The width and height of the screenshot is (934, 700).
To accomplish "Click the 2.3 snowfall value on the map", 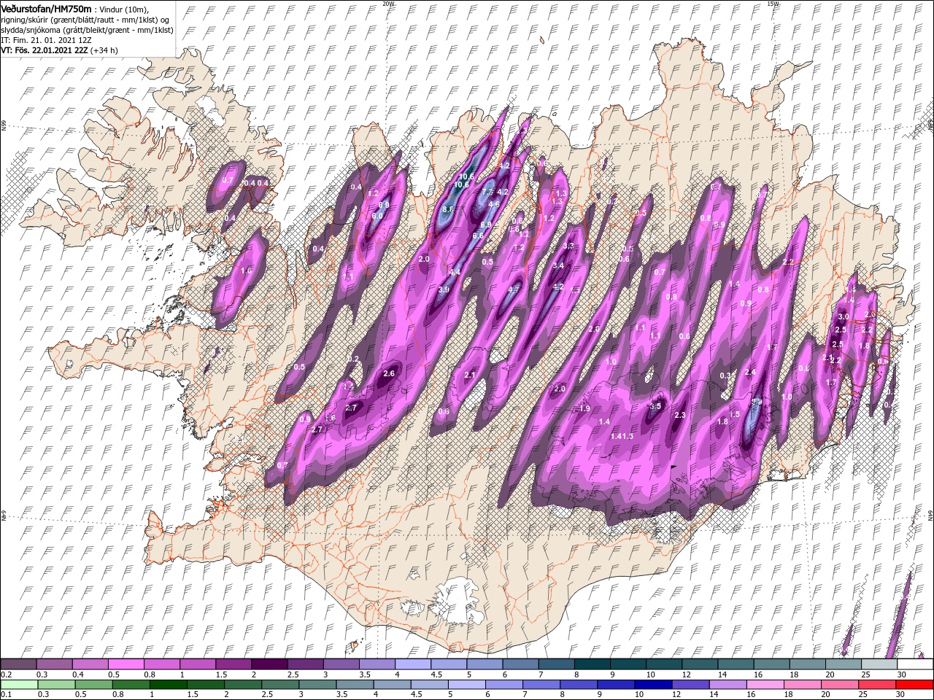I will [680, 415].
